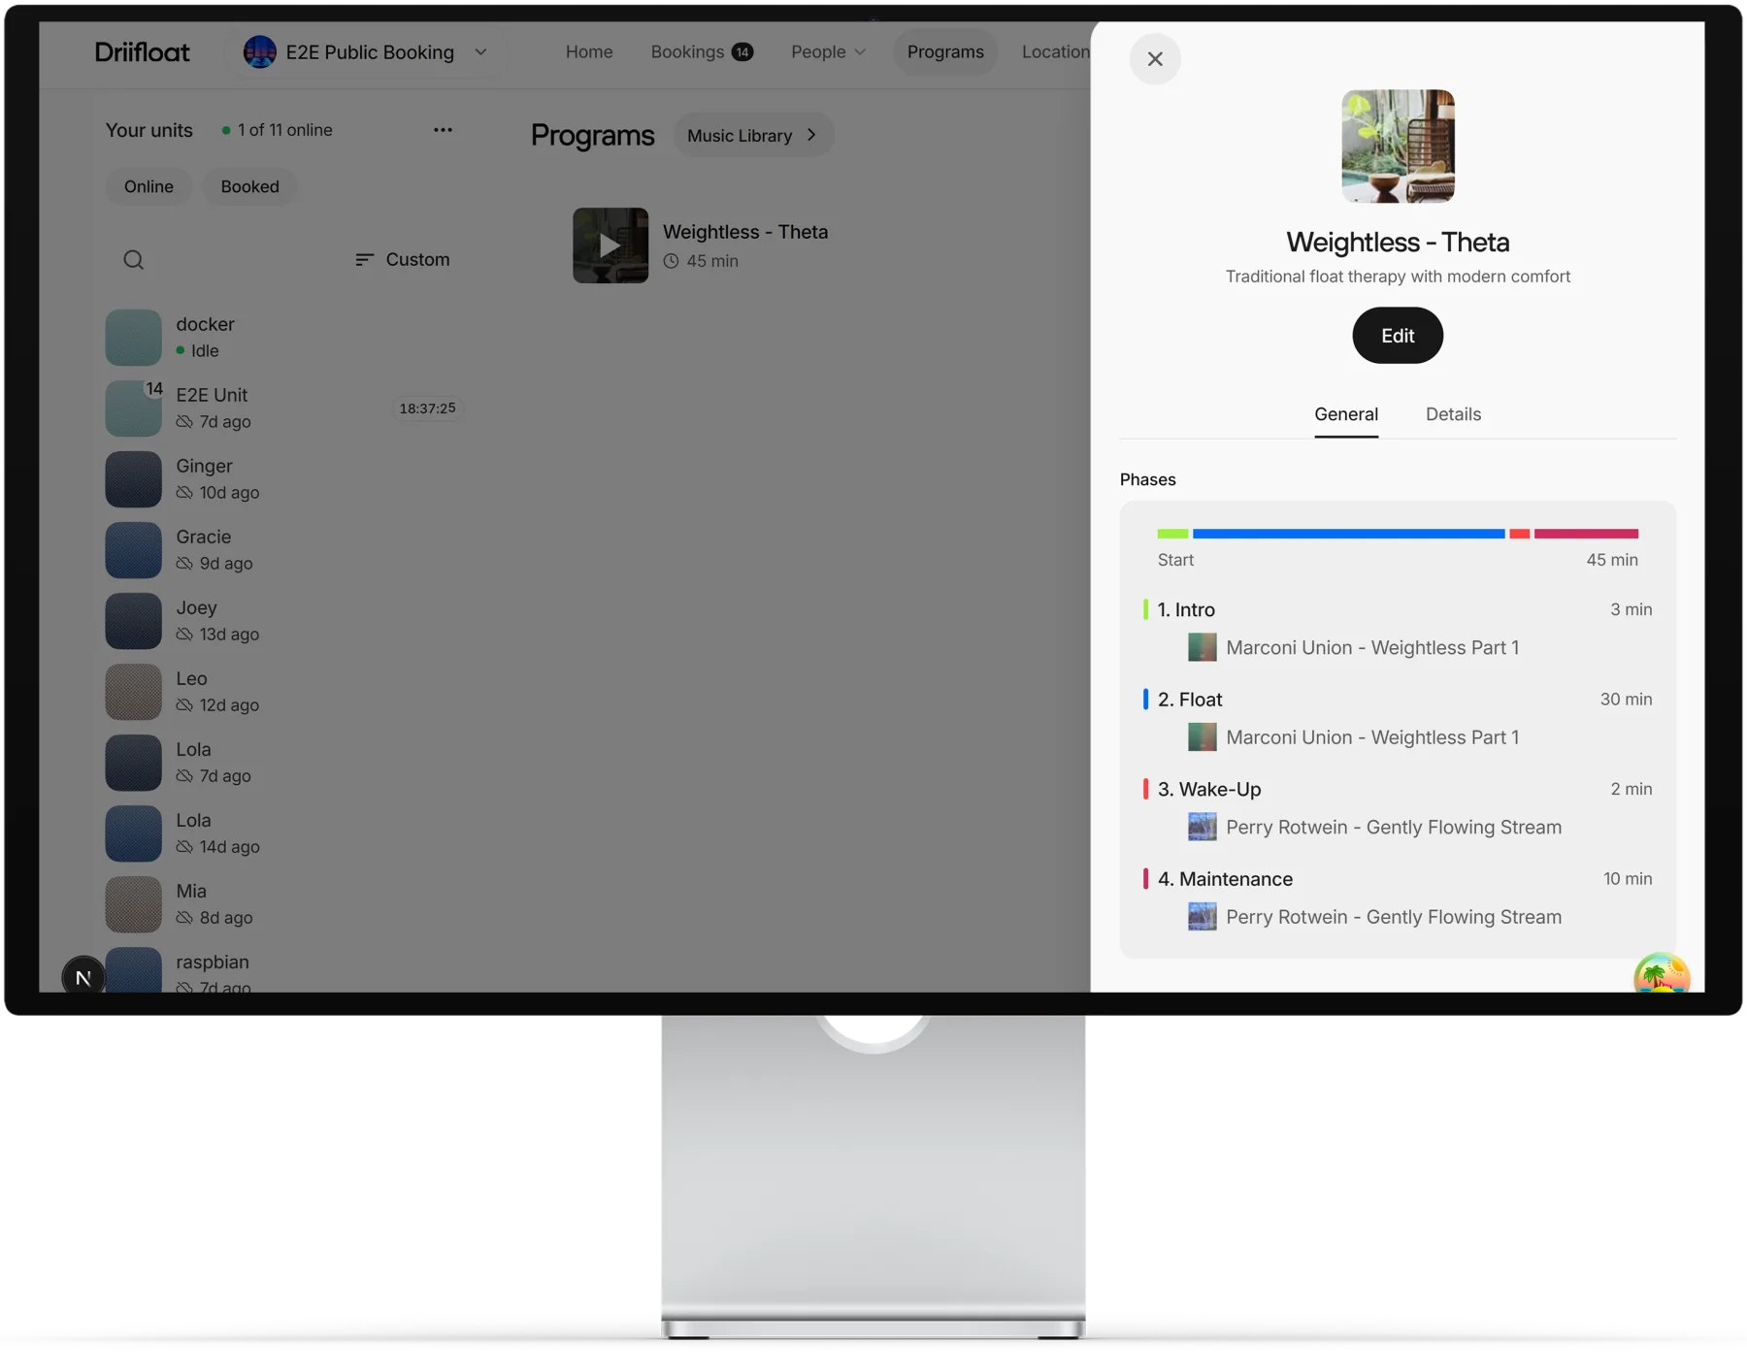The height and width of the screenshot is (1371, 1747).
Task: Open the Custom sort option
Action: click(x=403, y=260)
